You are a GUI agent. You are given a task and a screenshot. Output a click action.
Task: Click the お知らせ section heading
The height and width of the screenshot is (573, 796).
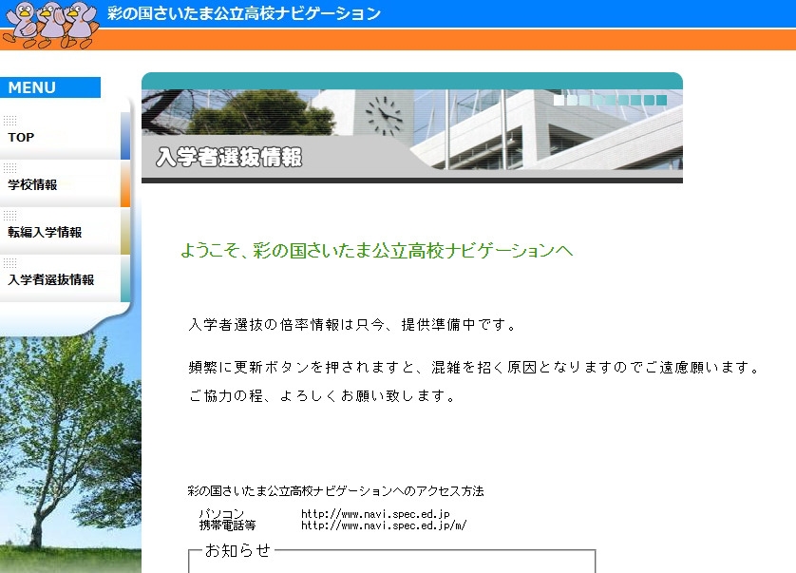click(237, 550)
